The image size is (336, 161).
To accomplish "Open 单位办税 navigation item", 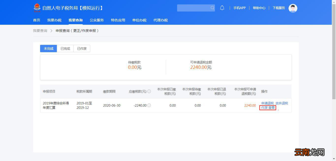I will point(139,20).
